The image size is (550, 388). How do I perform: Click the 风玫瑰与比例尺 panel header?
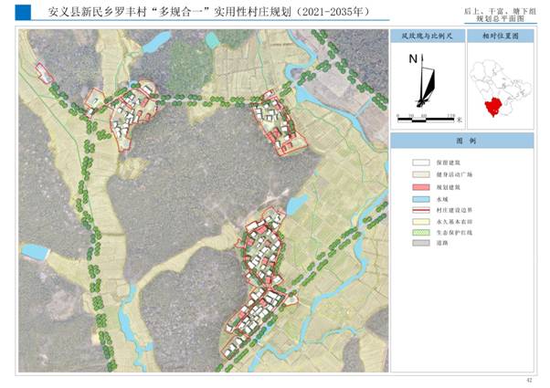[x=427, y=36]
